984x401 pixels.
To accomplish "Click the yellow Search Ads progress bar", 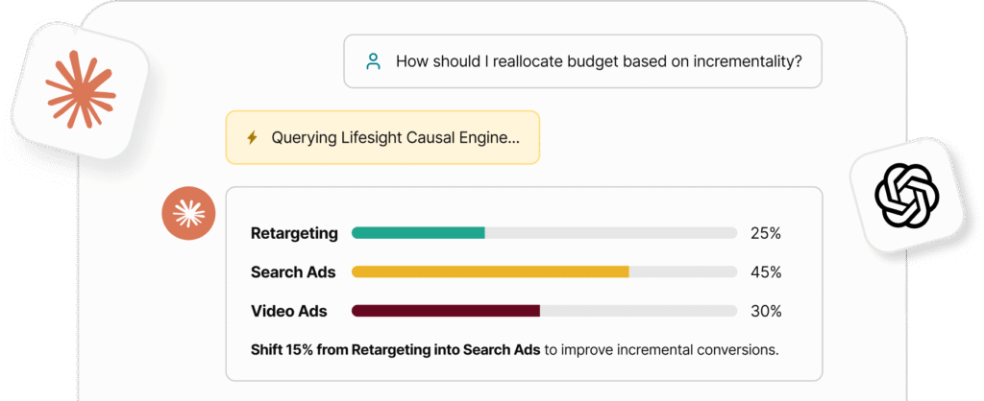I will [490, 271].
